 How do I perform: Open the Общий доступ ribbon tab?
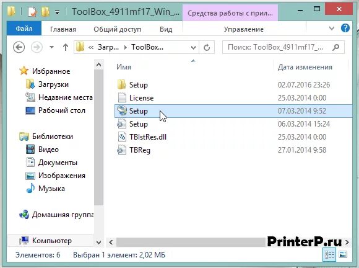pos(117,29)
